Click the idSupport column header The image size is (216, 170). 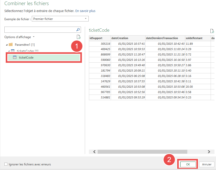pyautogui.click(x=96, y=38)
